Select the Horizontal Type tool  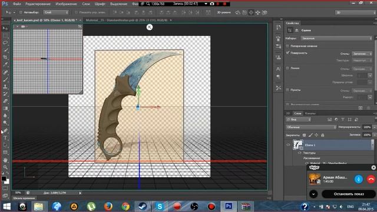5,138
